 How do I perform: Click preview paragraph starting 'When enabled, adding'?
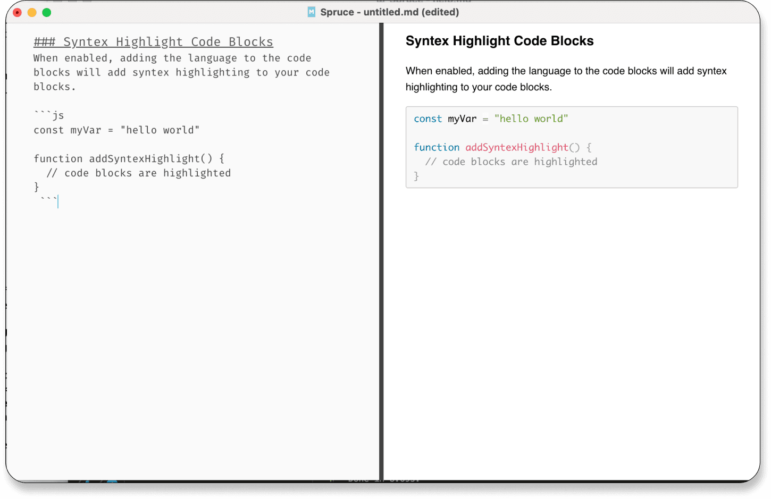566,79
